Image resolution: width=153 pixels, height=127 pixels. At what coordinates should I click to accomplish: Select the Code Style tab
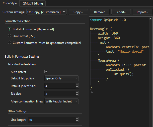10,3
